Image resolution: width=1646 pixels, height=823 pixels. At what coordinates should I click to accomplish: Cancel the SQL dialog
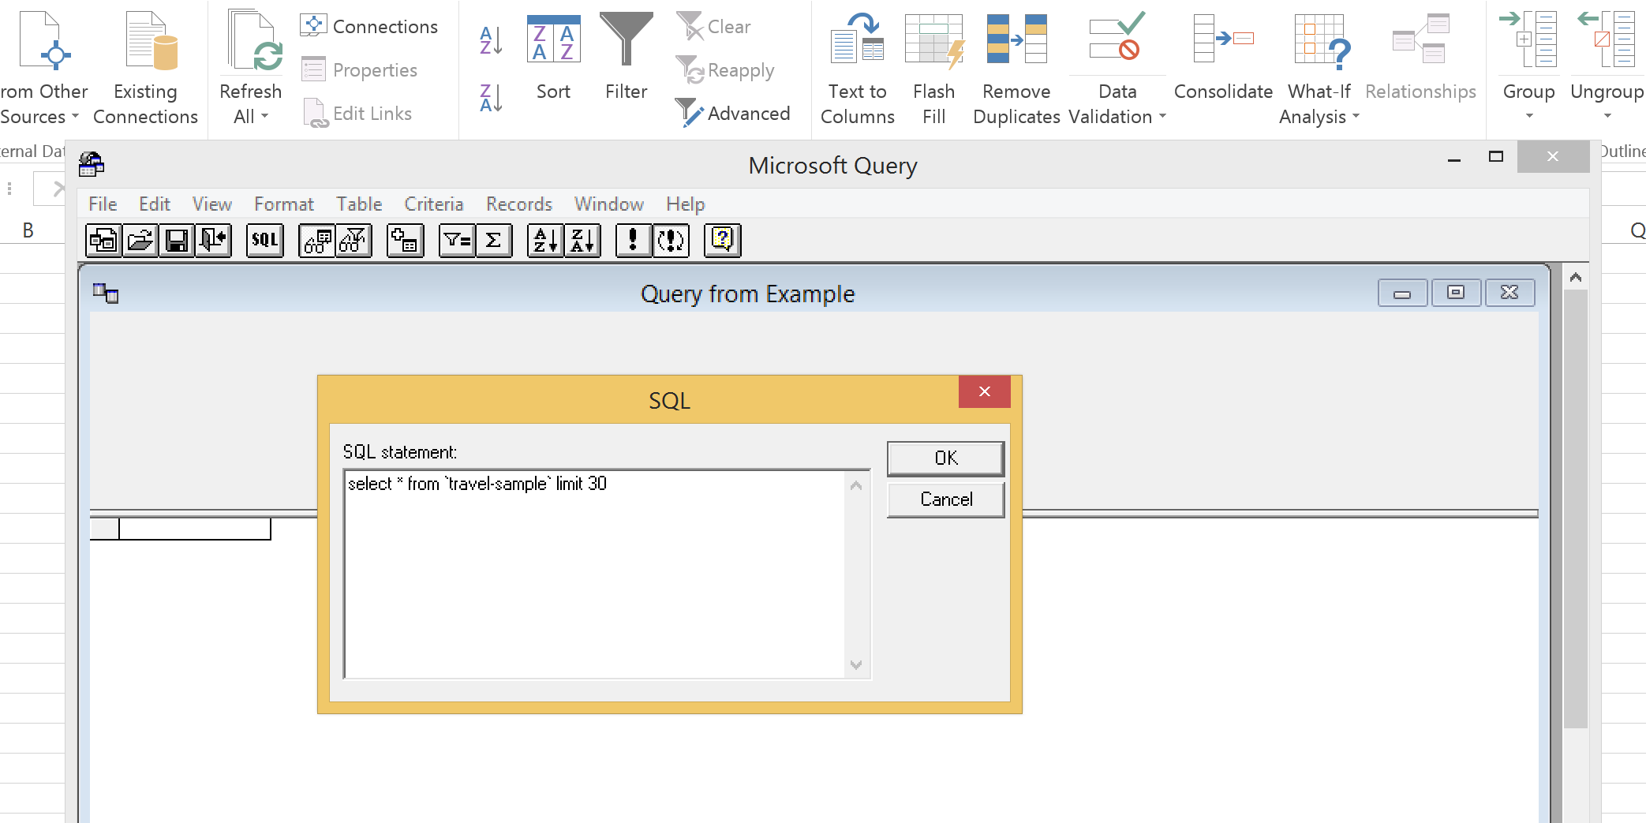(946, 499)
